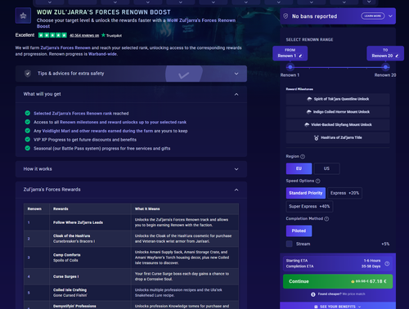This screenshot has height=309, width=409.
Task: Choose Standard Priority speed option
Action: click(x=306, y=193)
